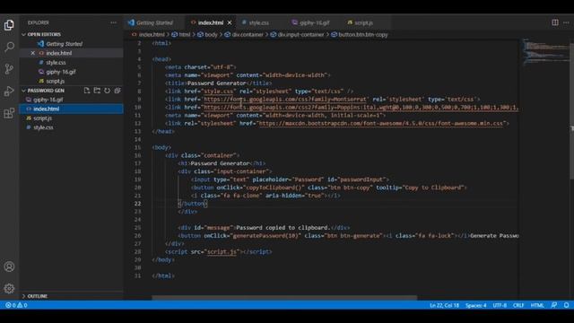Image resolution: width=574 pixels, height=323 pixels.
Task: Close index.html in Open Editors list
Action: tap(32, 53)
